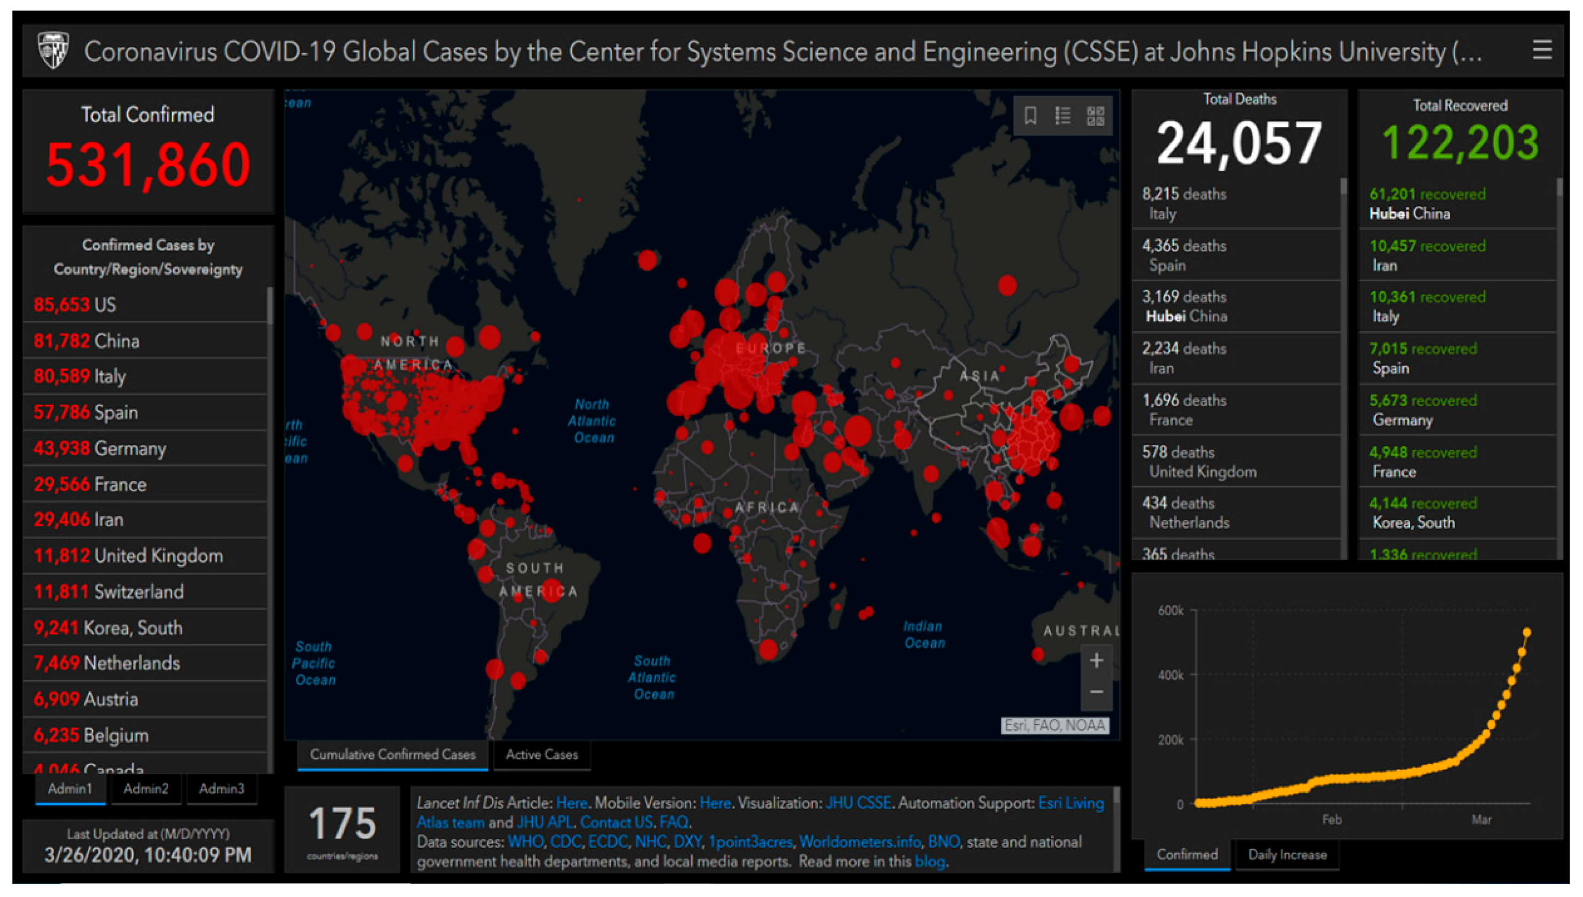Screen dimensions: 1583x897
Task: Select the 11,811 Switzerland row
Action: pyautogui.click(x=145, y=592)
